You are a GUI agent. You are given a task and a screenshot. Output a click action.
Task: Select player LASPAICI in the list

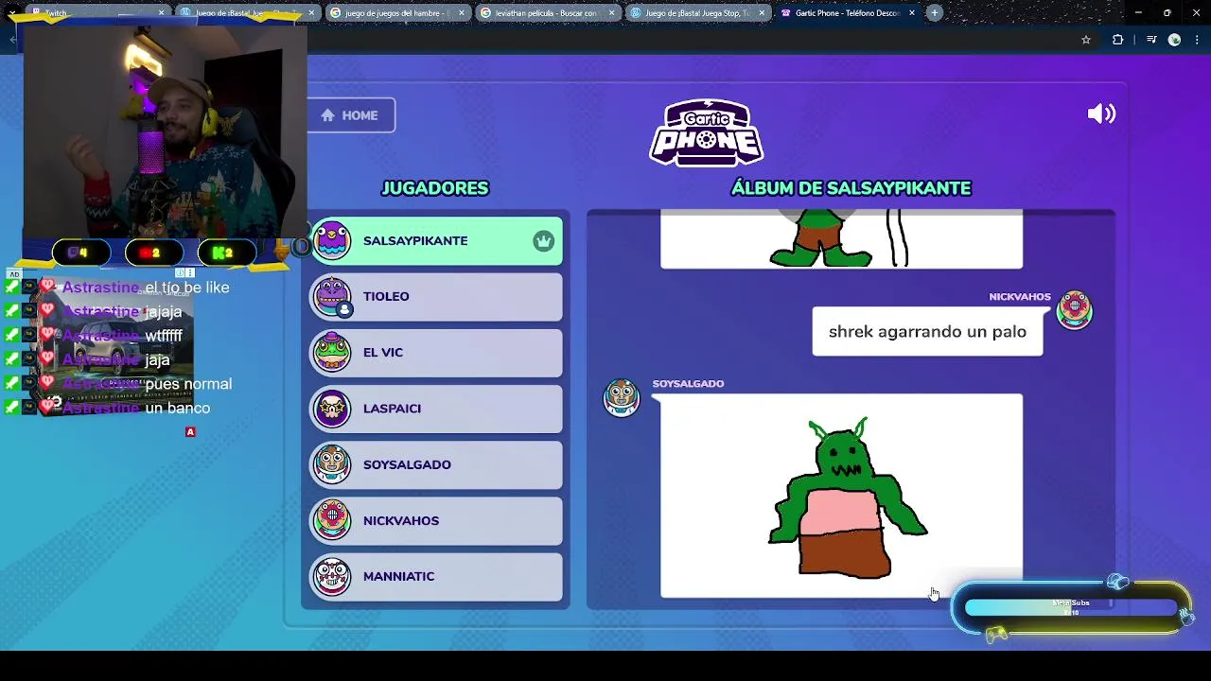tap(436, 409)
